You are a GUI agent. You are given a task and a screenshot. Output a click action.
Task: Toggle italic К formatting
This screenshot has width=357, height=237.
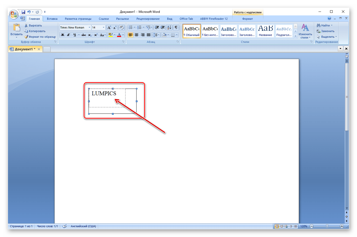(69, 35)
